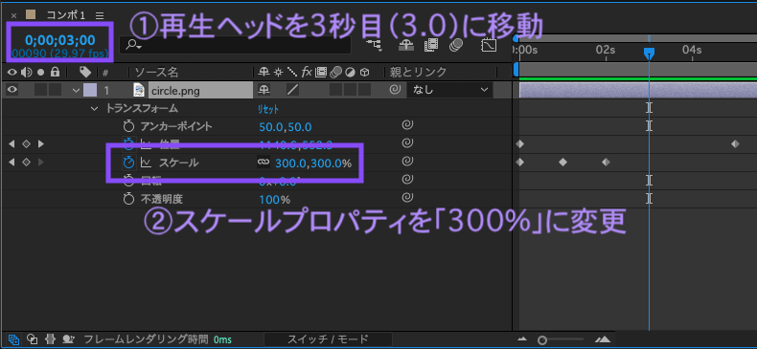Viewport: 757px width, 349px height.
Task: Click the Scale property pick whip spiral
Action: click(407, 162)
